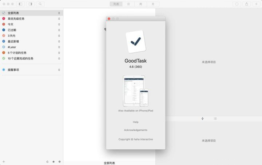Click the star icon in sidebar footer

(x=53, y=162)
